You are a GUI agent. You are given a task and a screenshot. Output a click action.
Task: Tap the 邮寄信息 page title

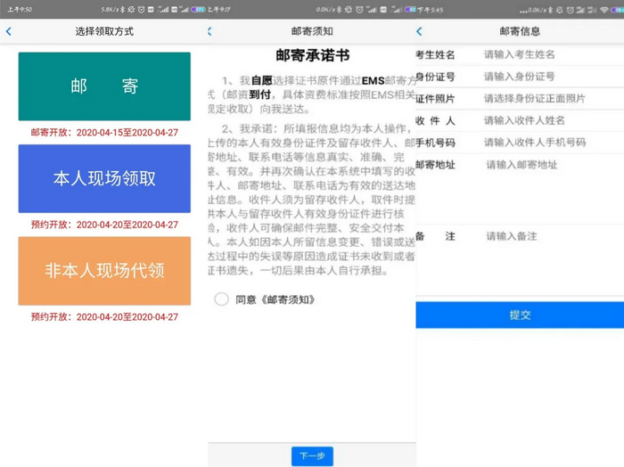pyautogui.click(x=520, y=31)
